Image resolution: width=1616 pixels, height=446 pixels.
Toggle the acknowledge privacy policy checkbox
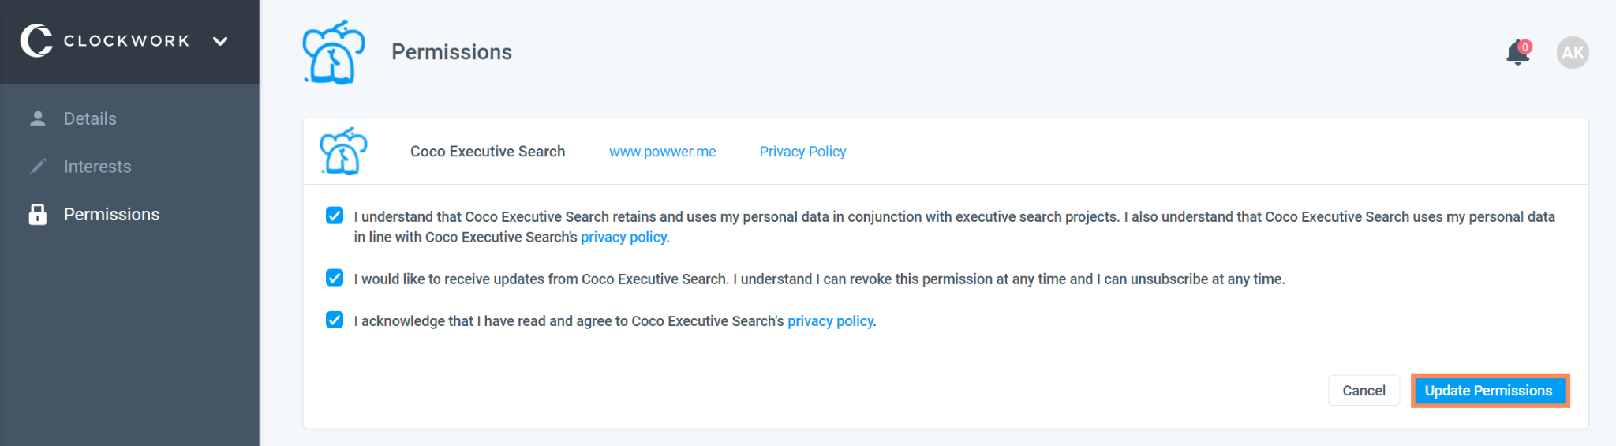[335, 320]
